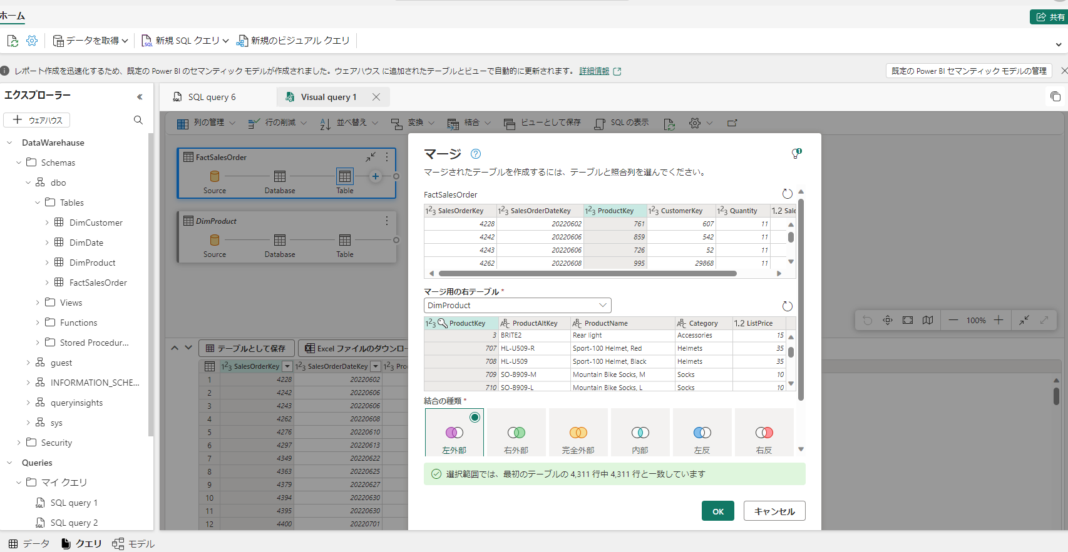This screenshot has height=552, width=1068.
Task: Select the DimProduct table in Explorer
Action: pyautogui.click(x=92, y=263)
